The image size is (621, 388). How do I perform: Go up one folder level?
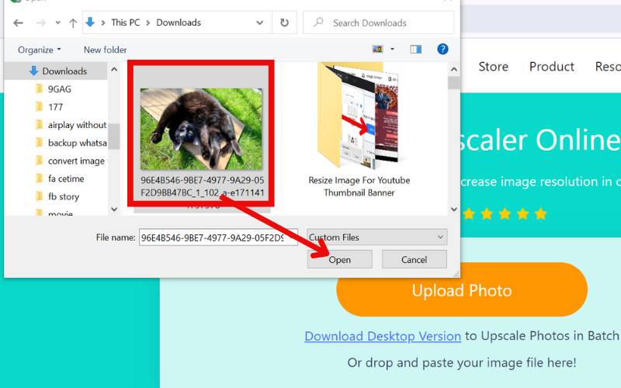tap(73, 23)
